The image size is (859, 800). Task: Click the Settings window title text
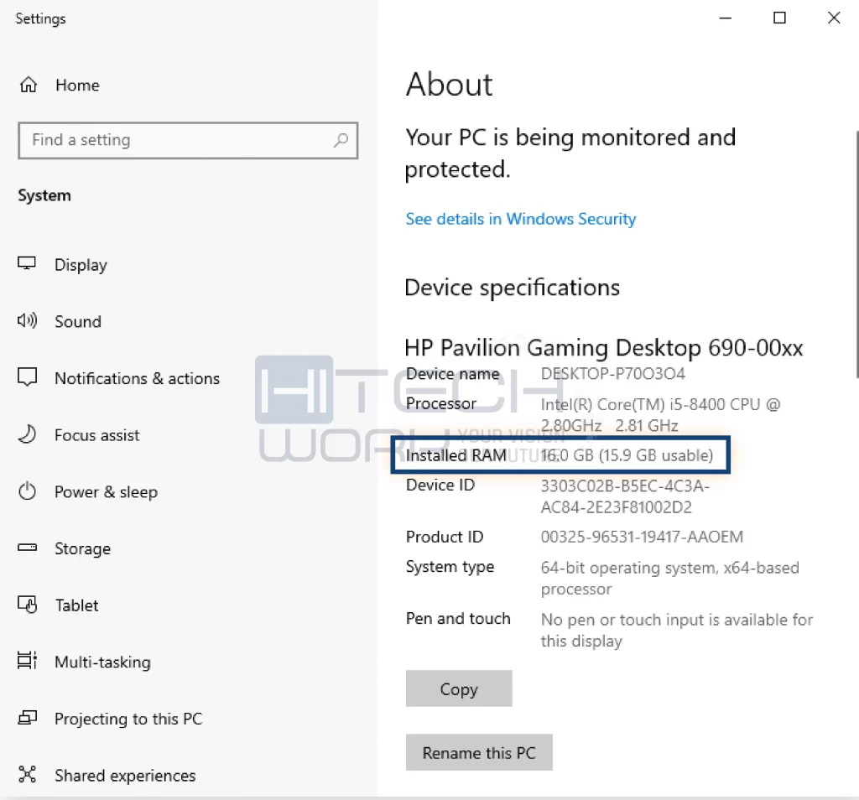coord(40,18)
